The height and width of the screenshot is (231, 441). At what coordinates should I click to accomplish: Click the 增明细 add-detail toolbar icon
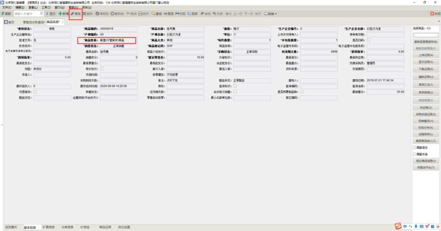coord(97,13)
